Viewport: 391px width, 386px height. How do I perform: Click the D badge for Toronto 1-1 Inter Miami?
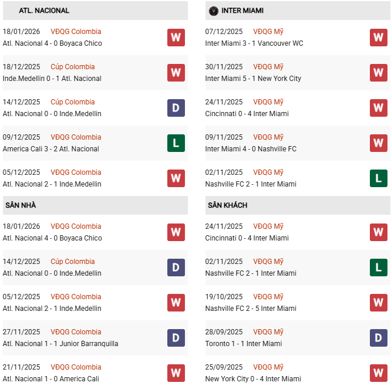[378, 338]
